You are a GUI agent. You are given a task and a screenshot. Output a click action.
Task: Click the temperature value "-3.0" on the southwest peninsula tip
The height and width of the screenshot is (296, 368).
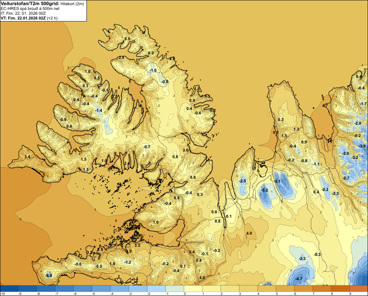click(49, 275)
